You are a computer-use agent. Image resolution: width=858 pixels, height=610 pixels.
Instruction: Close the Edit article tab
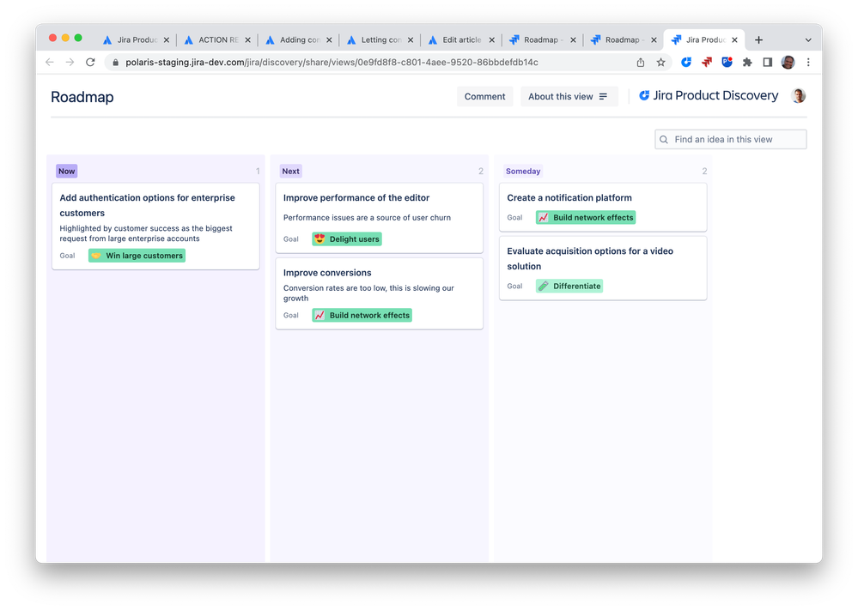click(x=492, y=40)
